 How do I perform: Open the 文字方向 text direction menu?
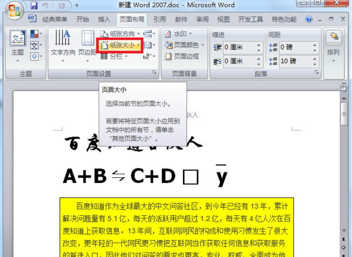pyautogui.click(x=63, y=46)
